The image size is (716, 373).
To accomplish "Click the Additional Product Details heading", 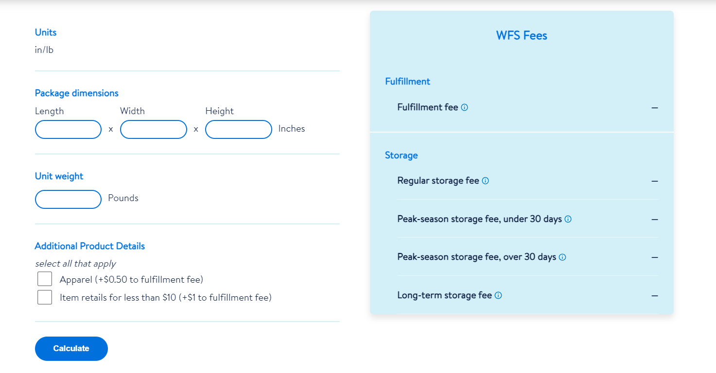I will [x=89, y=246].
